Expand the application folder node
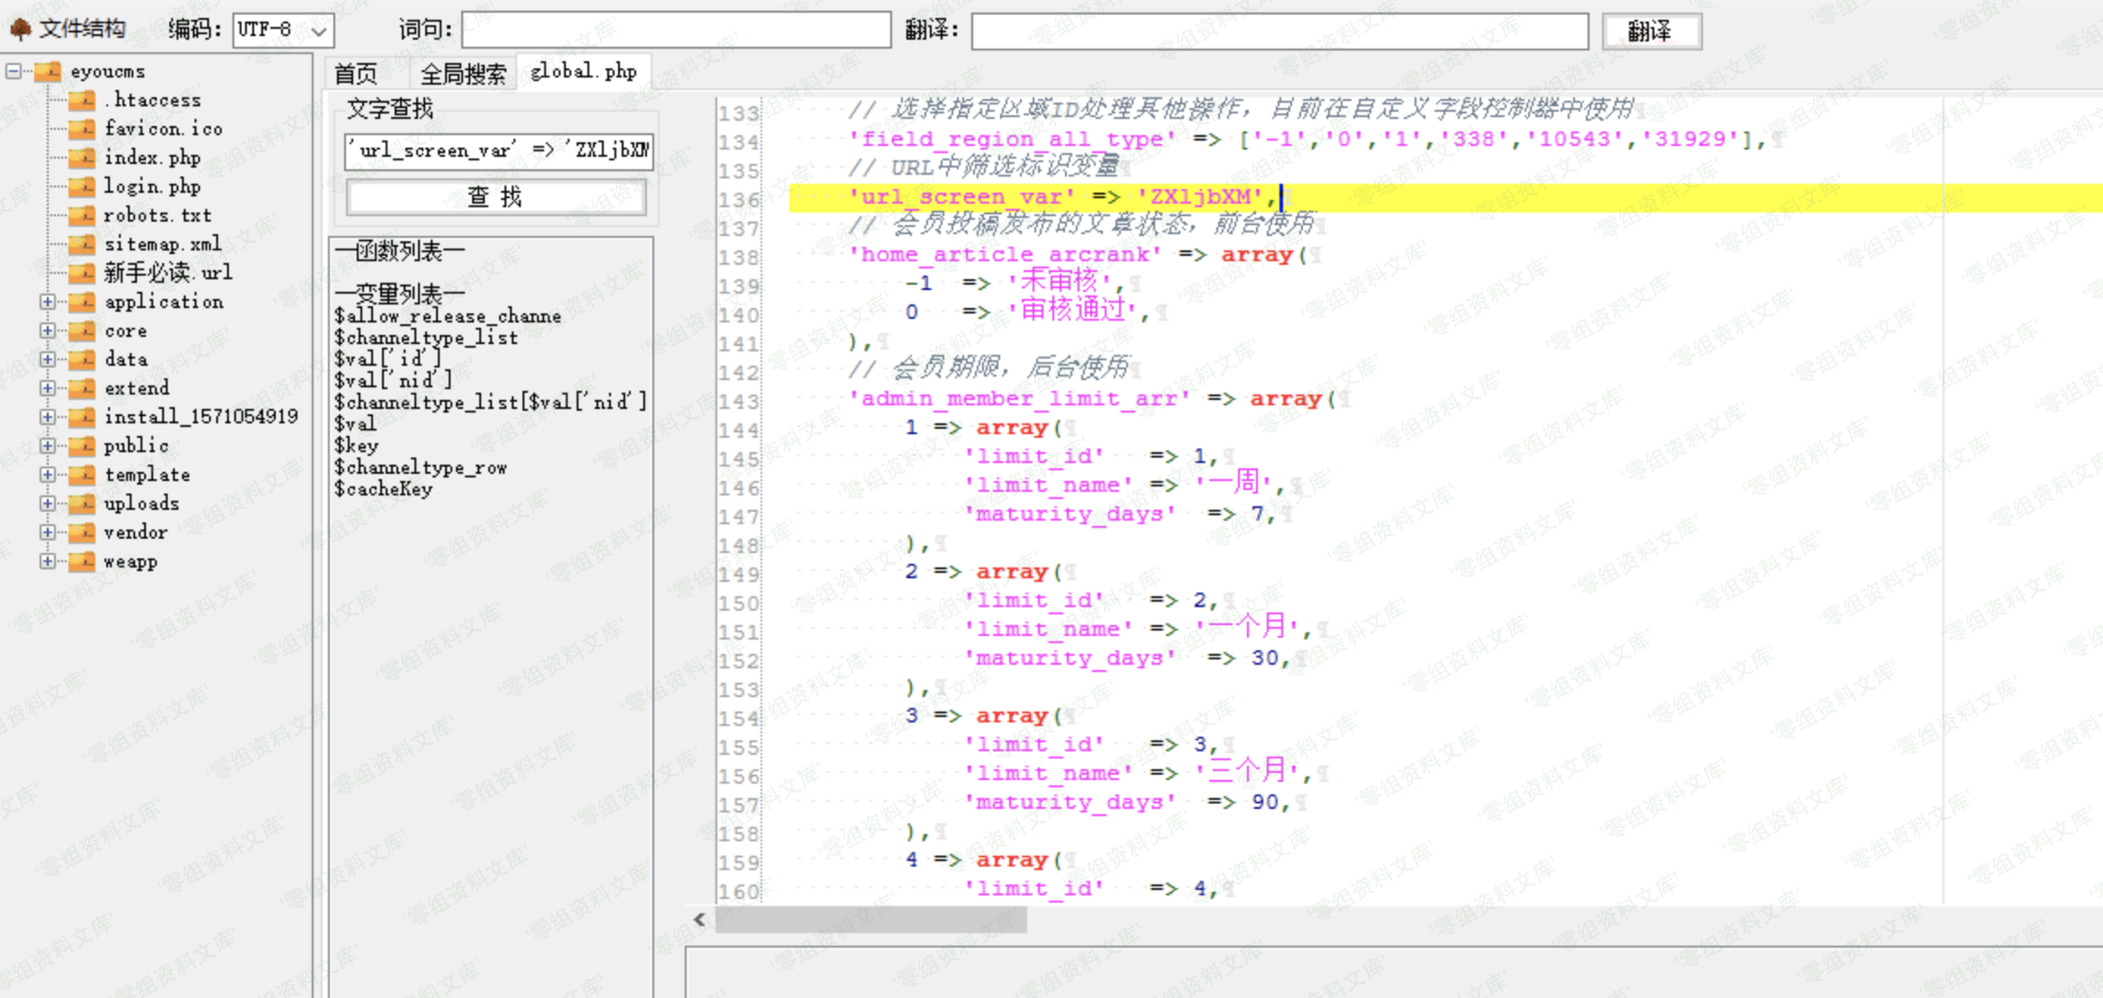This screenshot has width=2103, height=998. click(47, 302)
